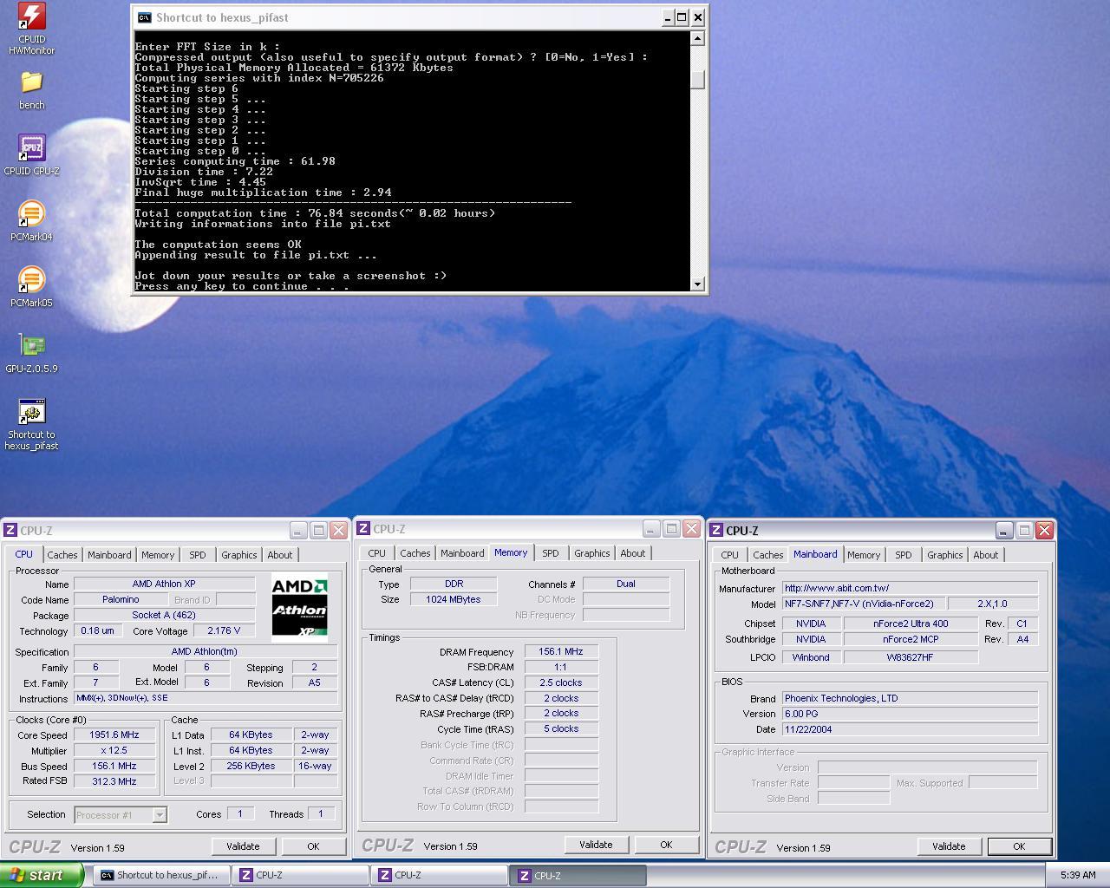Open PCMark05 desktop shortcut
The width and height of the screenshot is (1110, 888).
click(x=31, y=287)
